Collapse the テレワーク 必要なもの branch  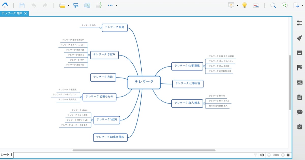click(81, 97)
